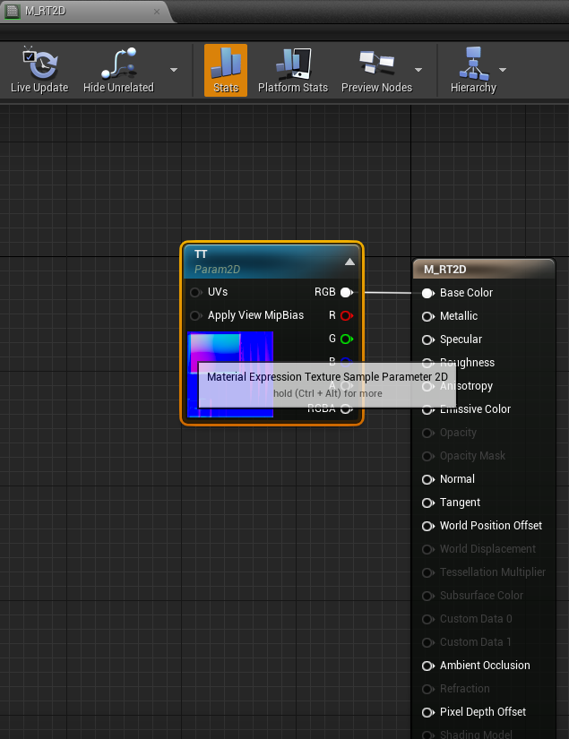This screenshot has height=739, width=569.
Task: Open the Hierarchy dropdown arrow
Action: pyautogui.click(x=503, y=70)
